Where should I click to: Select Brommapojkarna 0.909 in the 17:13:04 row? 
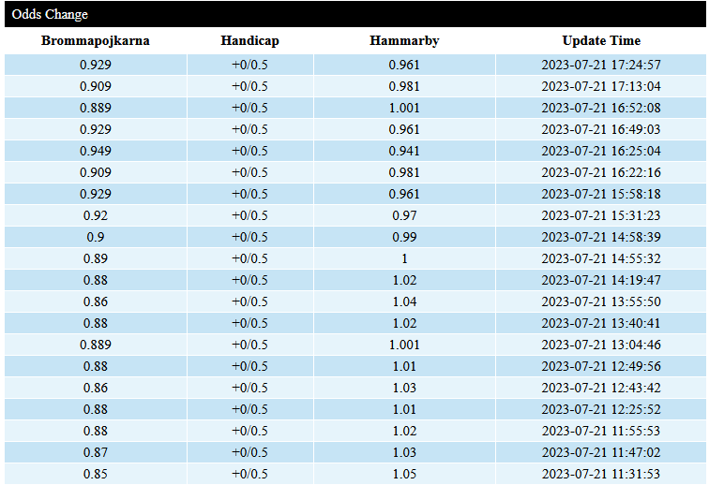(96, 86)
